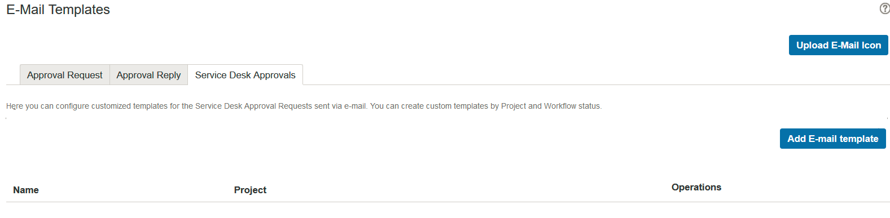Image resolution: width=890 pixels, height=218 pixels.
Task: Show help for E-Mail Templates page
Action: coord(884,8)
